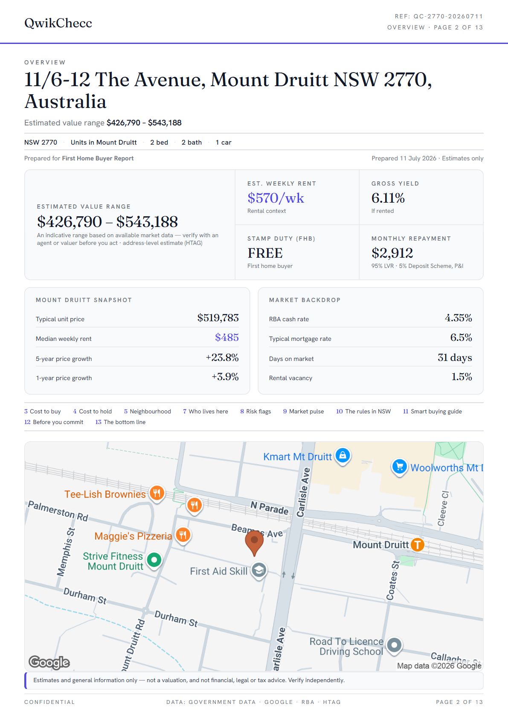Click the Road To Licence Driving School pin
This screenshot has height=718, width=508.
(395, 645)
